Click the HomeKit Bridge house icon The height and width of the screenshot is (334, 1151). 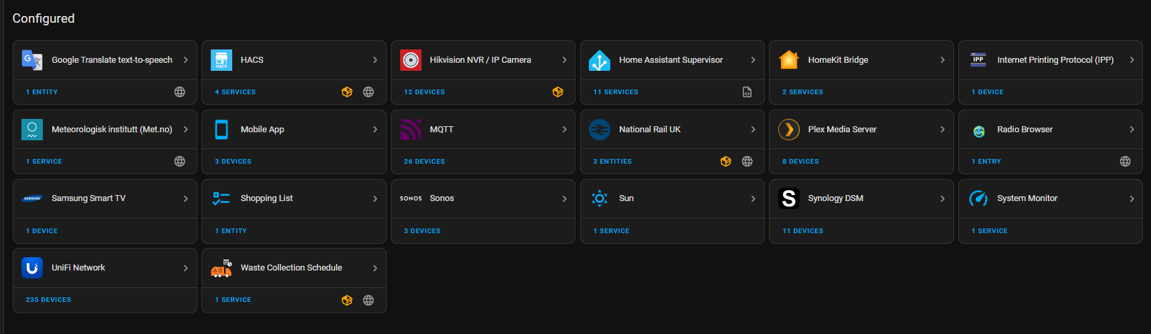tap(788, 60)
